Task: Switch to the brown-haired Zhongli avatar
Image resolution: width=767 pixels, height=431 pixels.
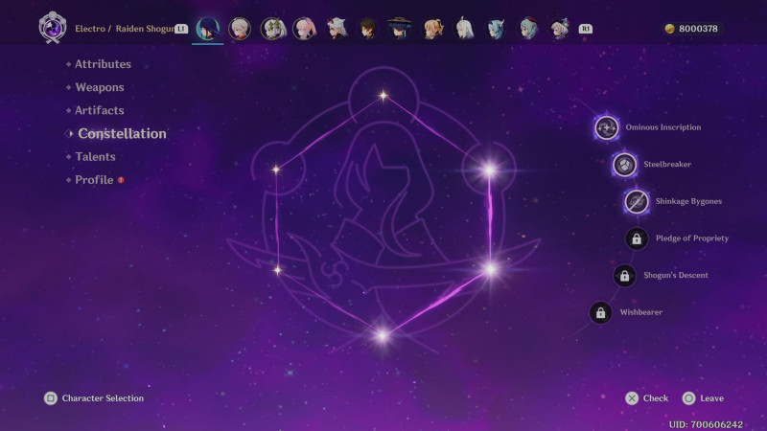Action: 368,29
